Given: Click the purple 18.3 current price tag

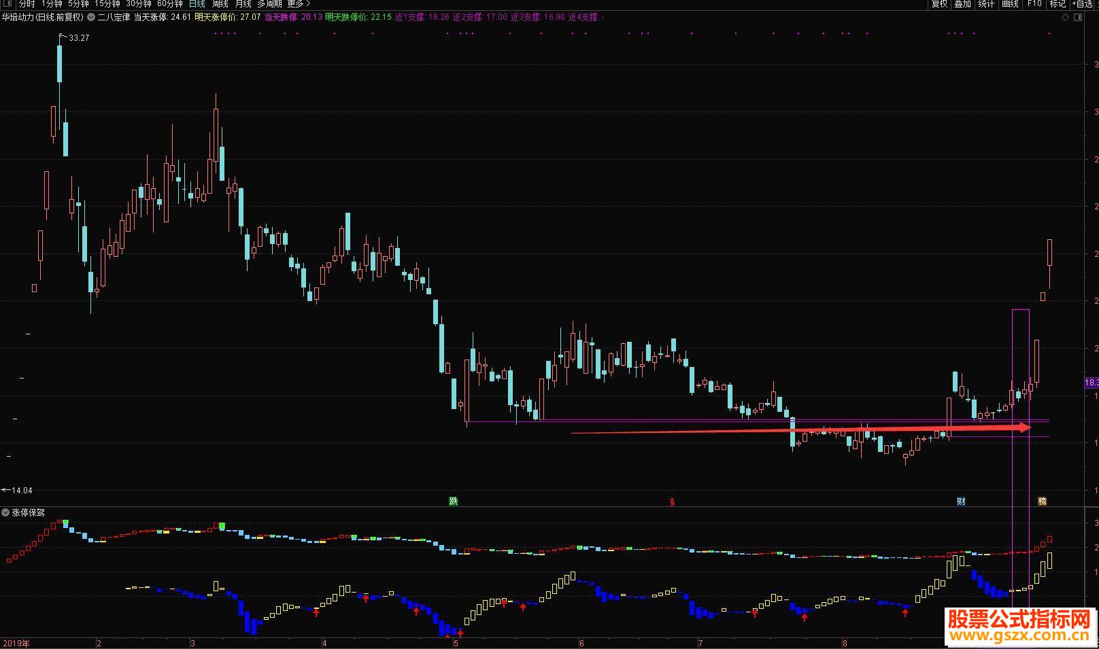Looking at the screenshot, I should [x=1091, y=383].
